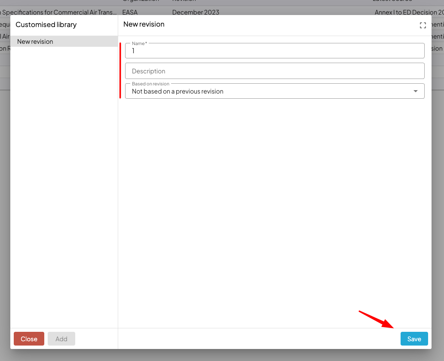Select 'Not based on a previous revision' value
This screenshot has width=444, height=361.
pos(178,91)
